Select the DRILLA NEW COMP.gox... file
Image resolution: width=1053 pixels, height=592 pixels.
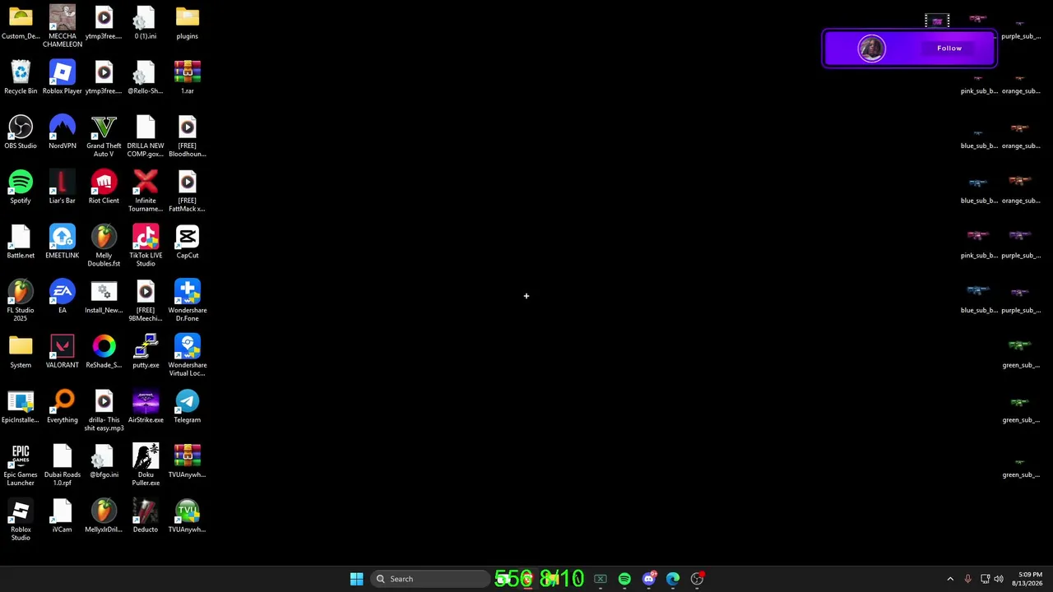coord(146,136)
